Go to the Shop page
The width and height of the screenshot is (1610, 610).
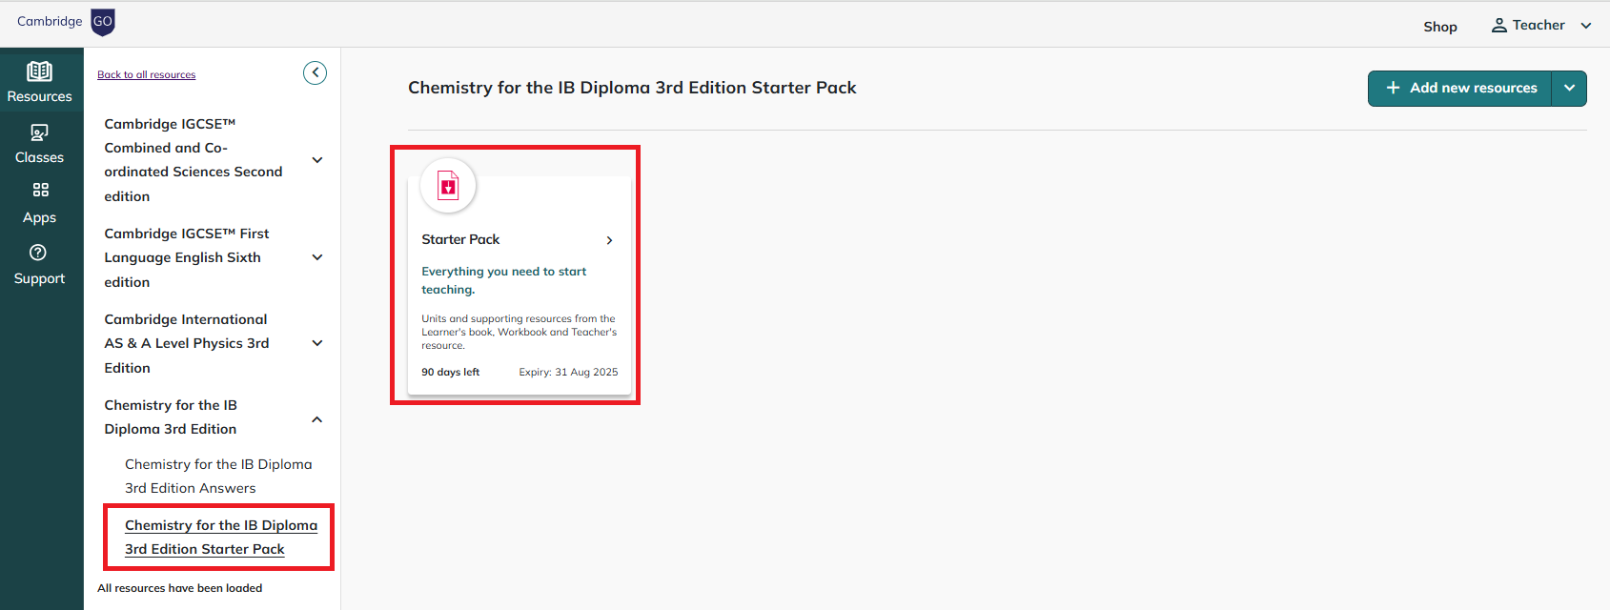pos(1440,27)
